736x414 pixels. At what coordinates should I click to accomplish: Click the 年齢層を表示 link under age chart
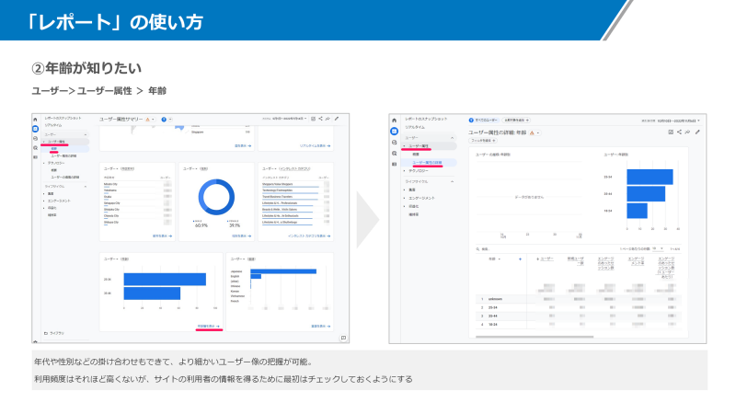tap(207, 326)
